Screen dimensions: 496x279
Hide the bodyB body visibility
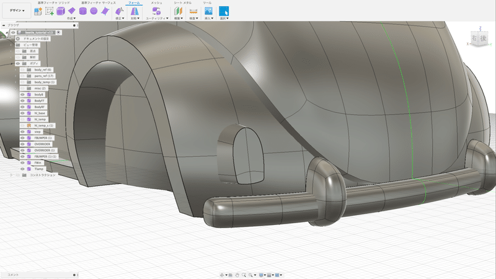coord(22,94)
